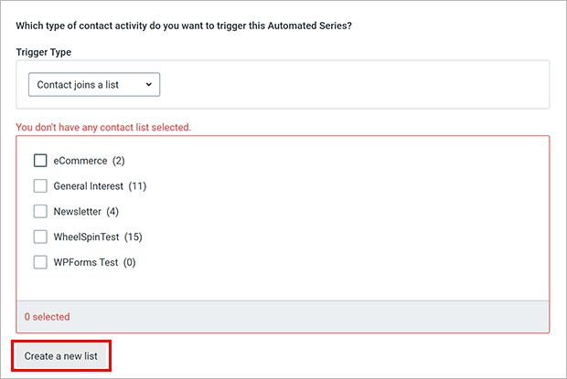Click the Newsletter (4) label text

coord(86,212)
